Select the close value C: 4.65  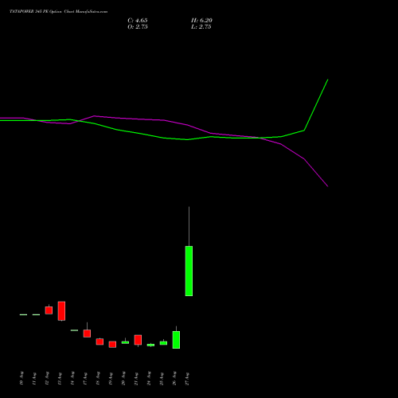tap(138, 21)
